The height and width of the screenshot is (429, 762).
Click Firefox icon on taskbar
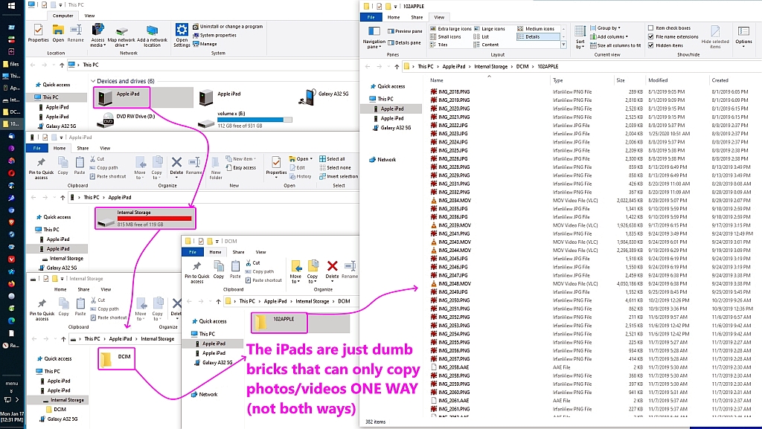[12, 284]
